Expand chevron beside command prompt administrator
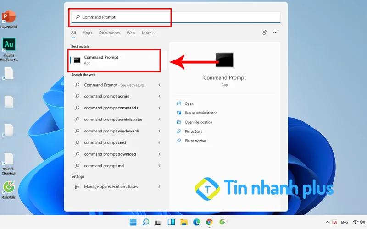 tap(159, 120)
